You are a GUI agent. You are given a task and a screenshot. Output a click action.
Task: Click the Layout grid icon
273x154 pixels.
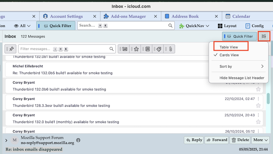click(220, 26)
